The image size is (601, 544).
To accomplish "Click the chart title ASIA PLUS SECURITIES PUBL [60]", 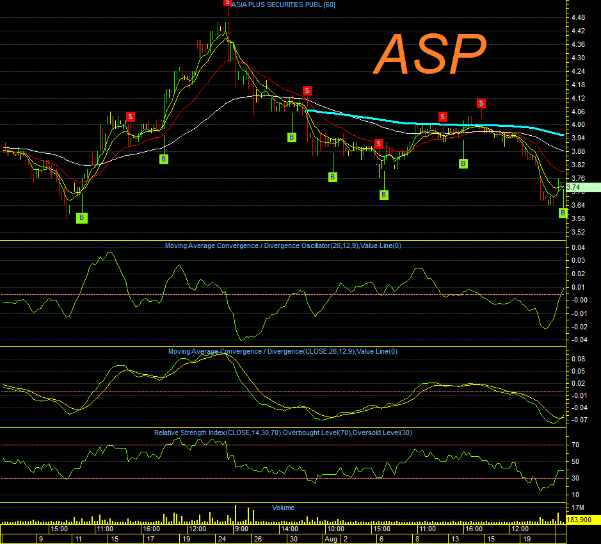I will coord(283,4).
